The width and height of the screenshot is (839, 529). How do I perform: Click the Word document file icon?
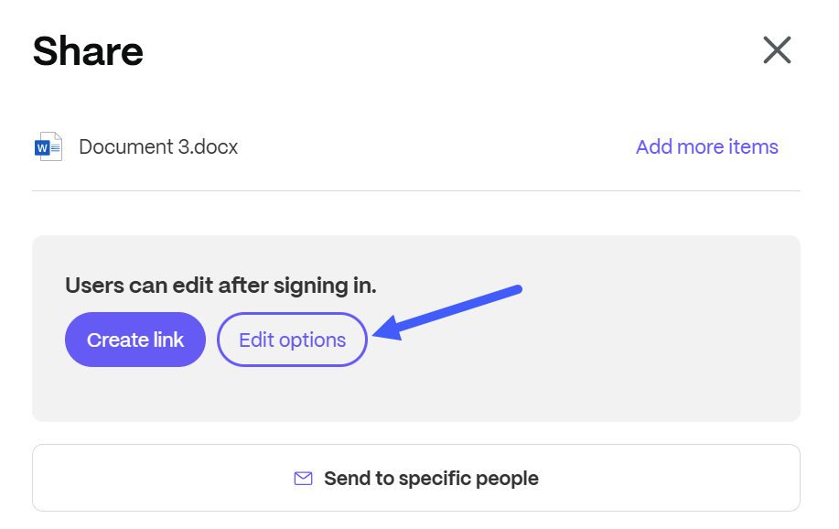pos(48,146)
